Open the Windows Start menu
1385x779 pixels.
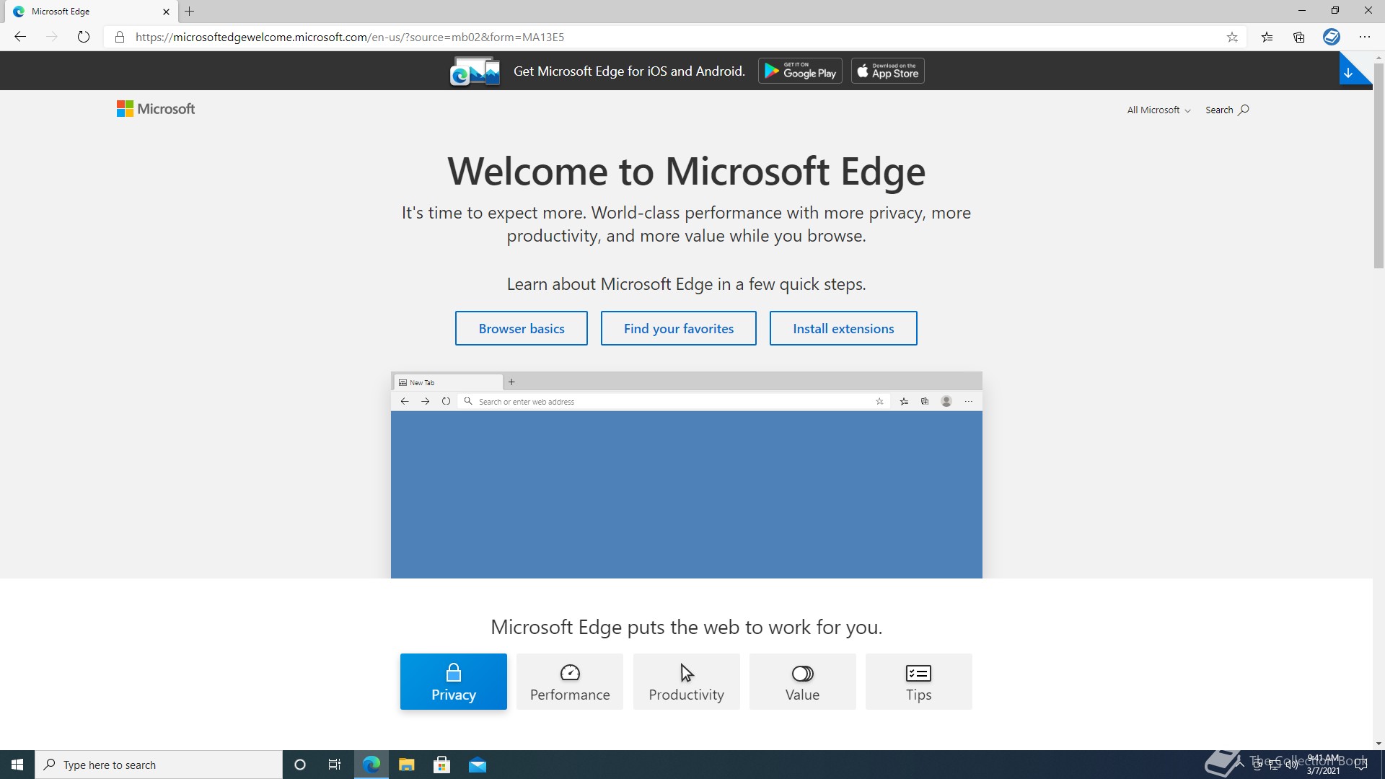[x=17, y=765]
